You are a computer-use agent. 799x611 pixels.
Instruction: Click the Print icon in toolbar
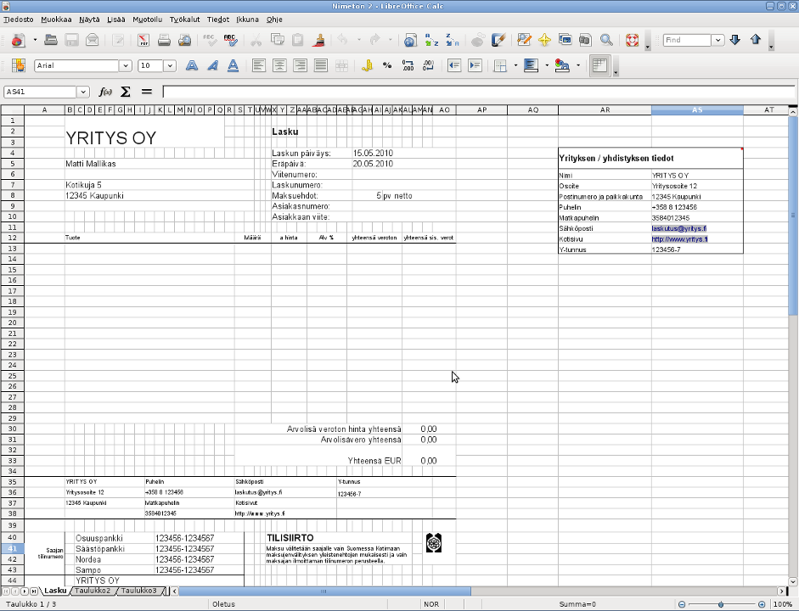(x=164, y=40)
